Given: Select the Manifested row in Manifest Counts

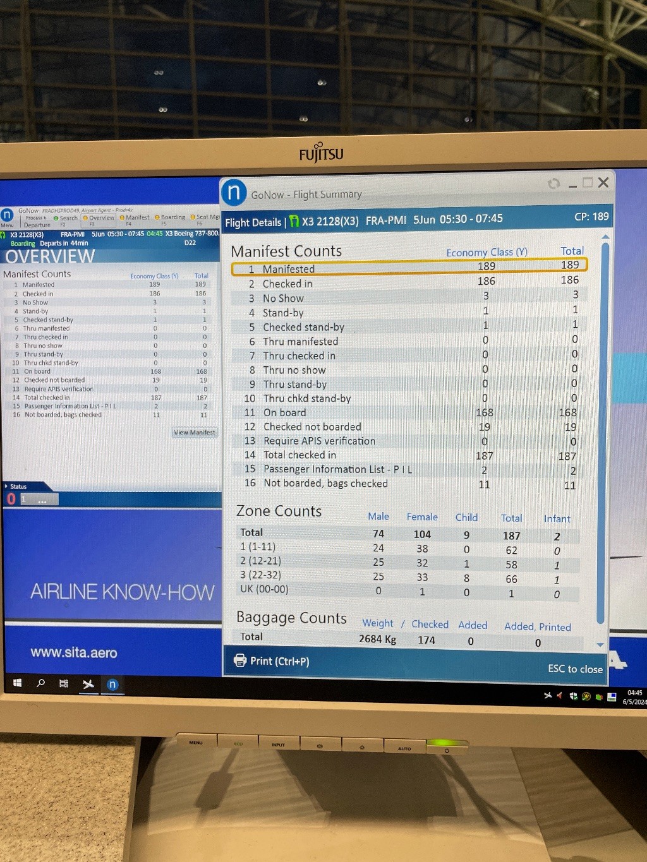Looking at the screenshot, I should pos(409,268).
